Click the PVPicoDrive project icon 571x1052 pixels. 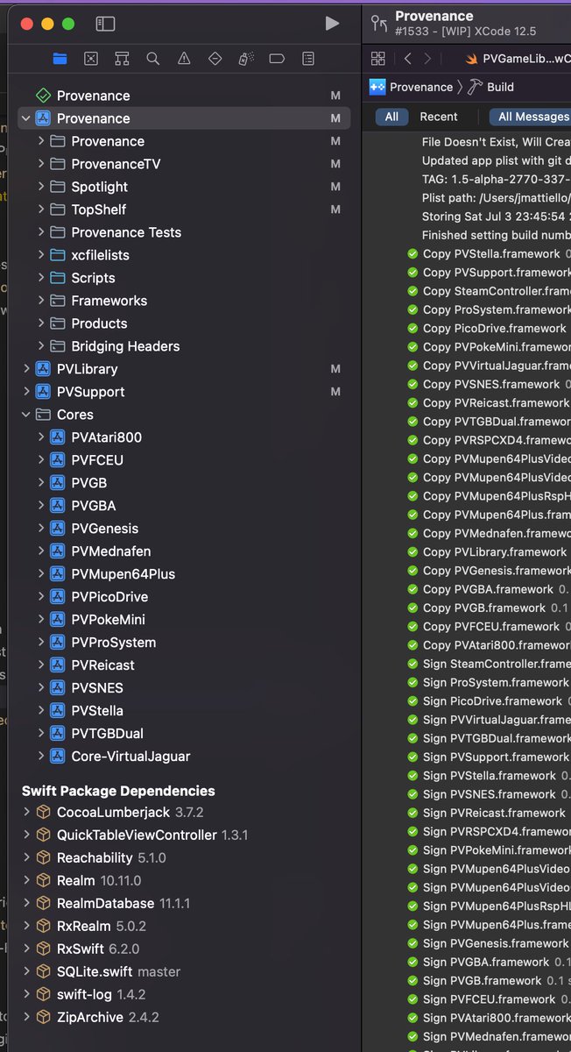(x=58, y=597)
